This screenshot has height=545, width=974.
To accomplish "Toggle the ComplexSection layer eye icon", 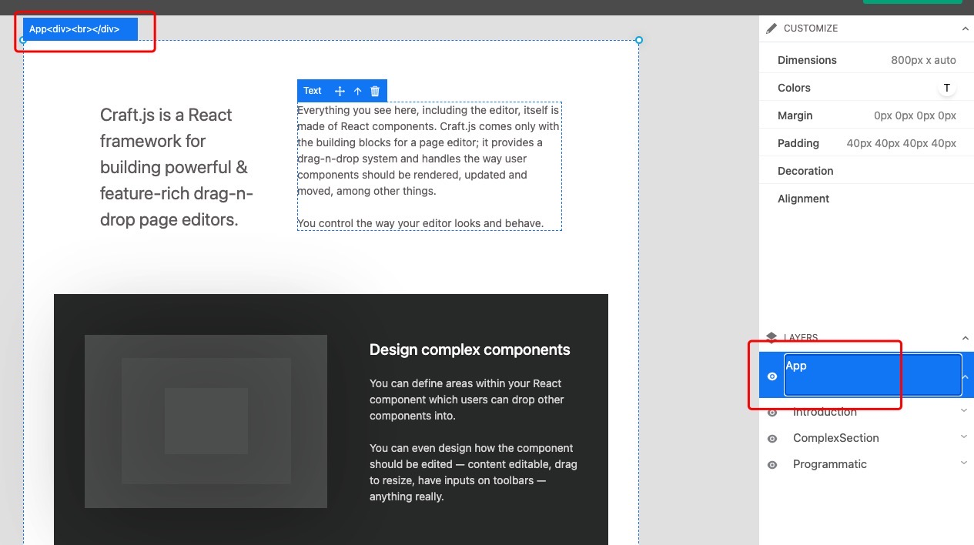I will pos(772,439).
